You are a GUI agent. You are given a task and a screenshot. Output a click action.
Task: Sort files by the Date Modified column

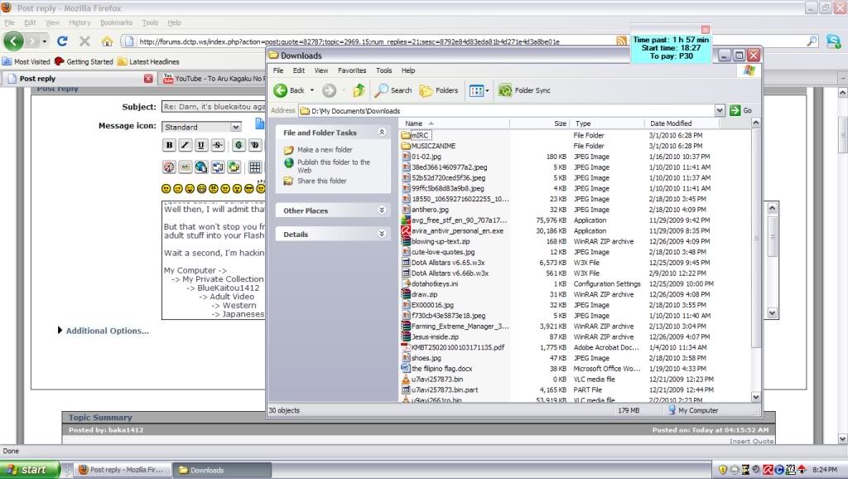(x=682, y=123)
